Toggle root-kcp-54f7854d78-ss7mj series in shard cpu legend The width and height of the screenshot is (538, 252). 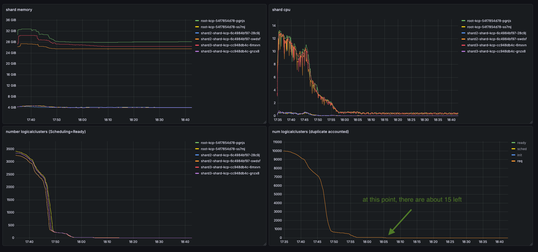click(x=489, y=27)
